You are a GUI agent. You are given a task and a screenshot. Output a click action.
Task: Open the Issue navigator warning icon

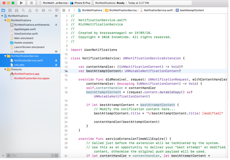(x=30, y=10)
